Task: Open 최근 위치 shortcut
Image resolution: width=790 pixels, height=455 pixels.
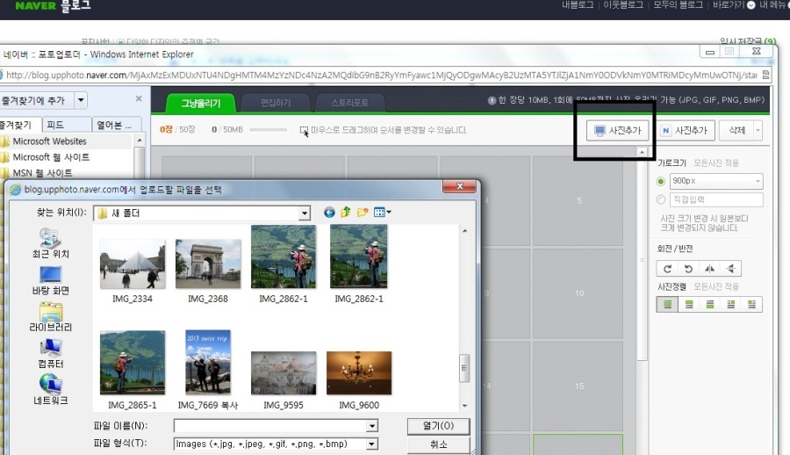Action: pos(50,243)
